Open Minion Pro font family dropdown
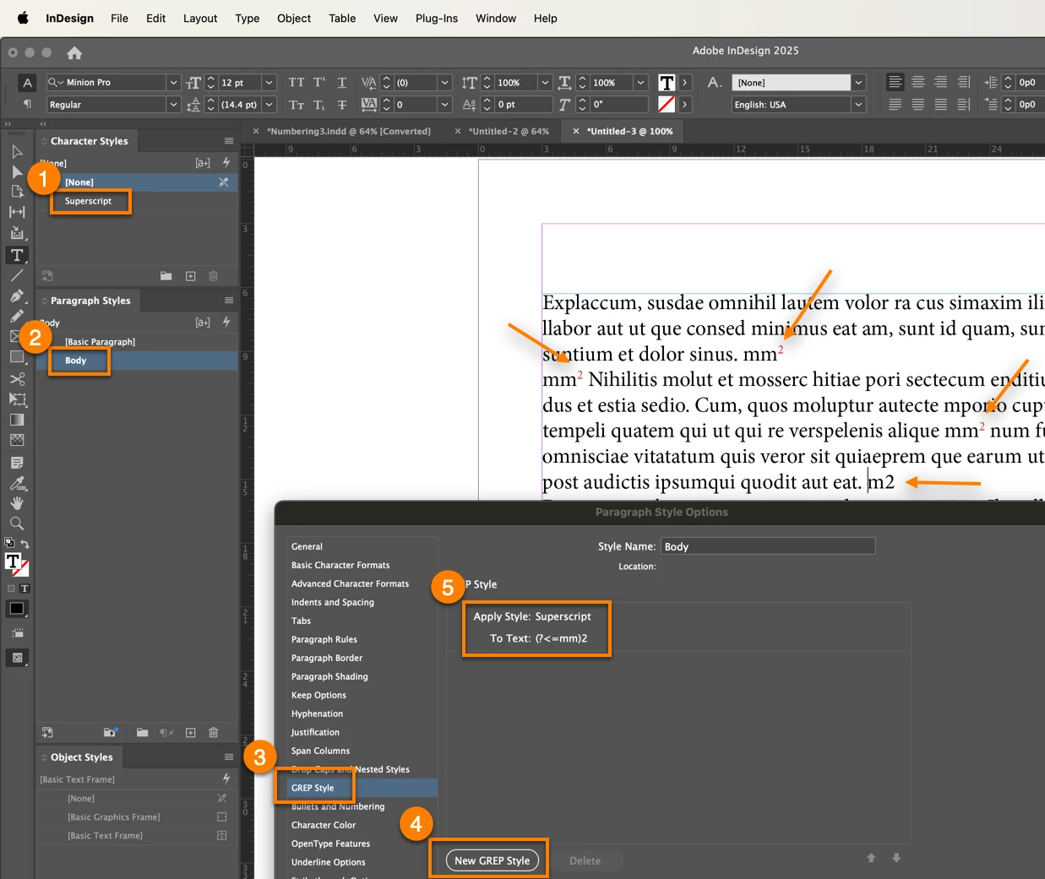The image size is (1045, 879). [173, 82]
